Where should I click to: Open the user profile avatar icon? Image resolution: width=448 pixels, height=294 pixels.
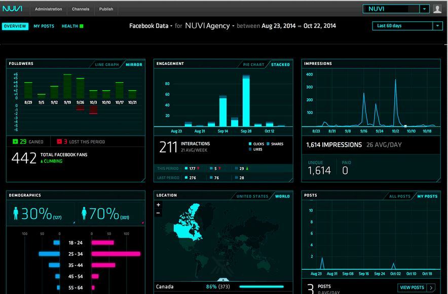click(x=437, y=9)
